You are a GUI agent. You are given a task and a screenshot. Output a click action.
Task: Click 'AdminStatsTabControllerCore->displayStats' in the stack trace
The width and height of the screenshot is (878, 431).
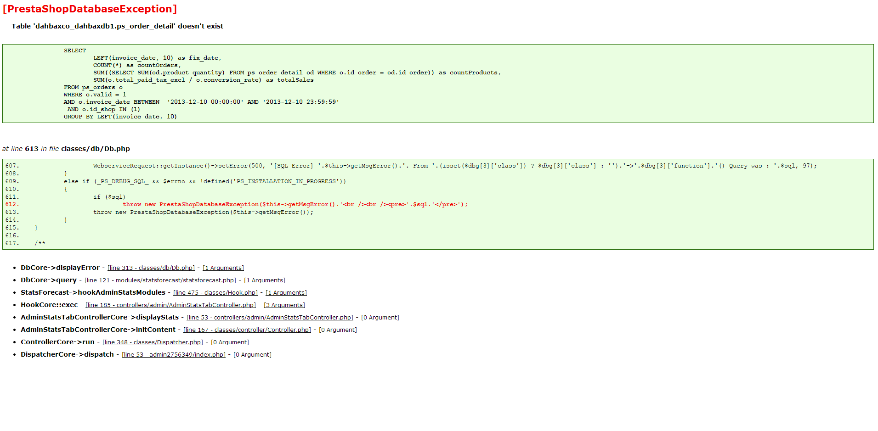pos(100,317)
